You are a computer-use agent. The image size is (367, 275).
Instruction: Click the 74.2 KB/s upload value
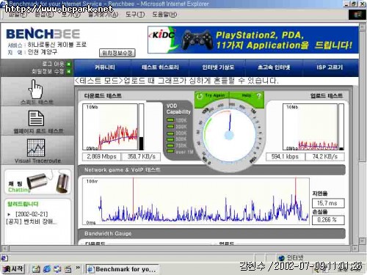coord(325,157)
